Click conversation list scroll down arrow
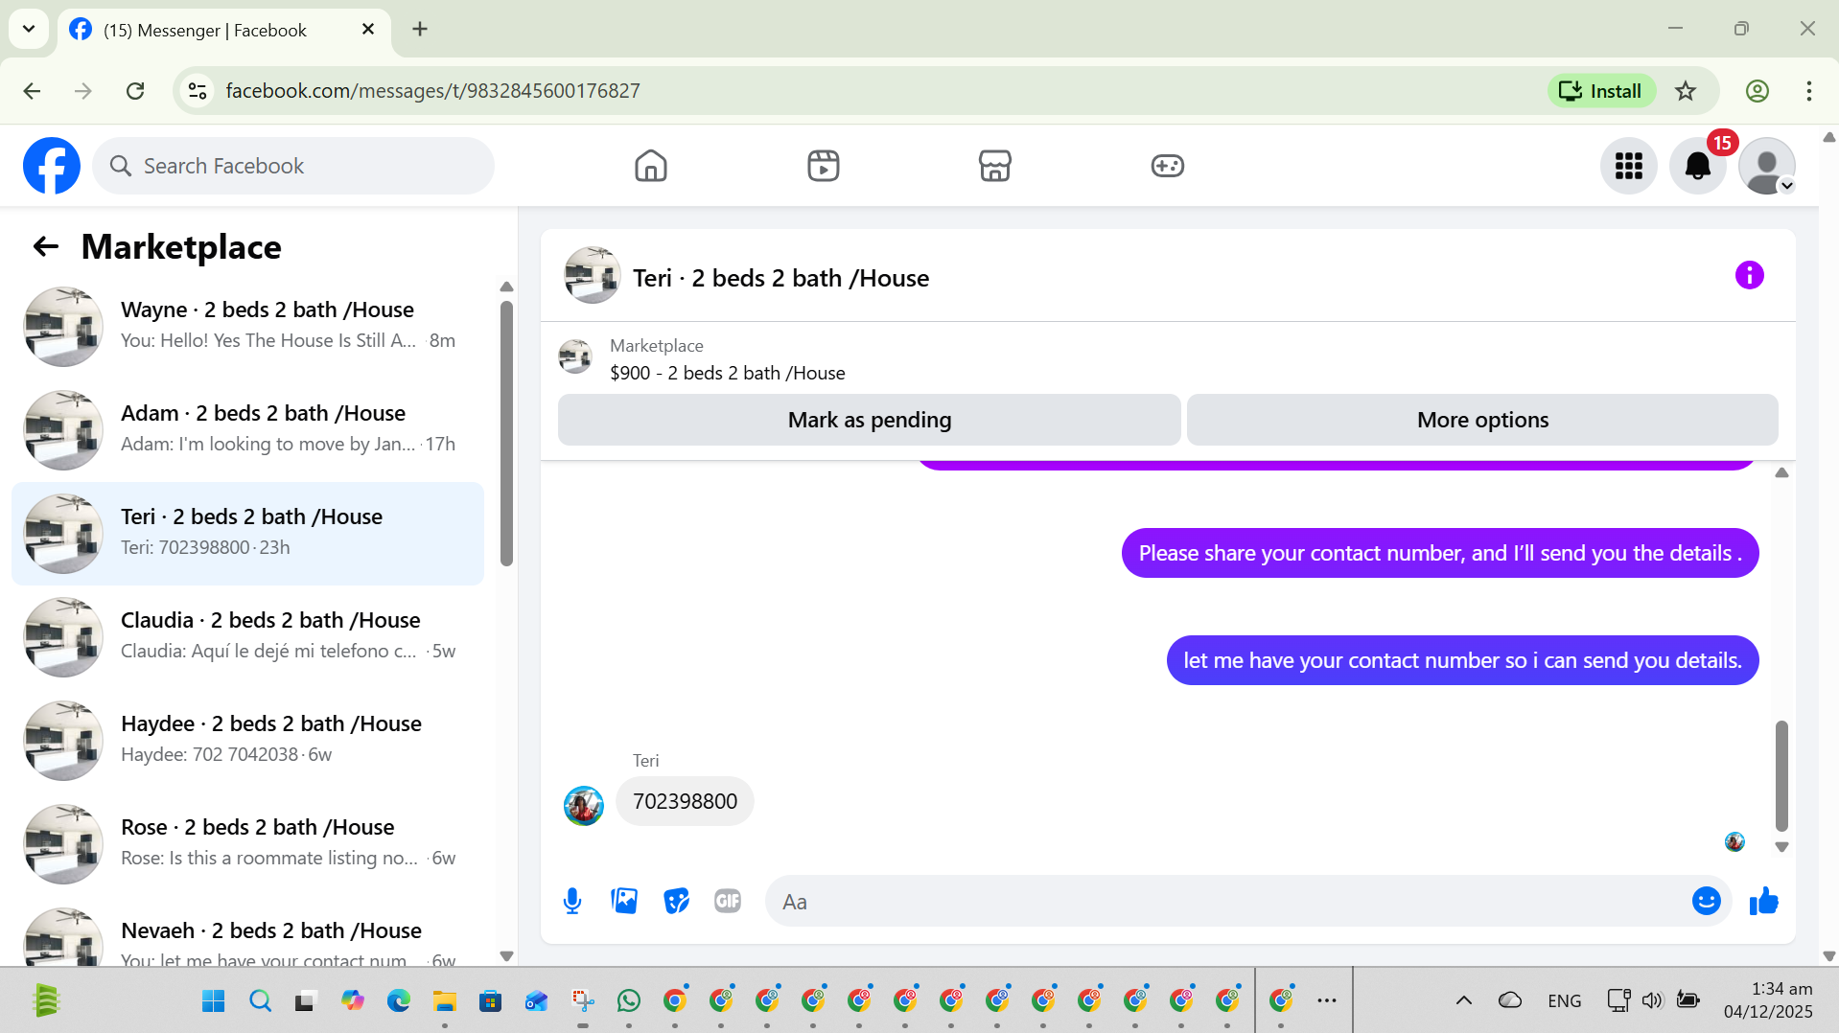Viewport: 1839px width, 1033px height. tap(507, 955)
